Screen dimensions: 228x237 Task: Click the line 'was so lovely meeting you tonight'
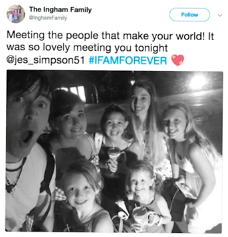(x=87, y=48)
